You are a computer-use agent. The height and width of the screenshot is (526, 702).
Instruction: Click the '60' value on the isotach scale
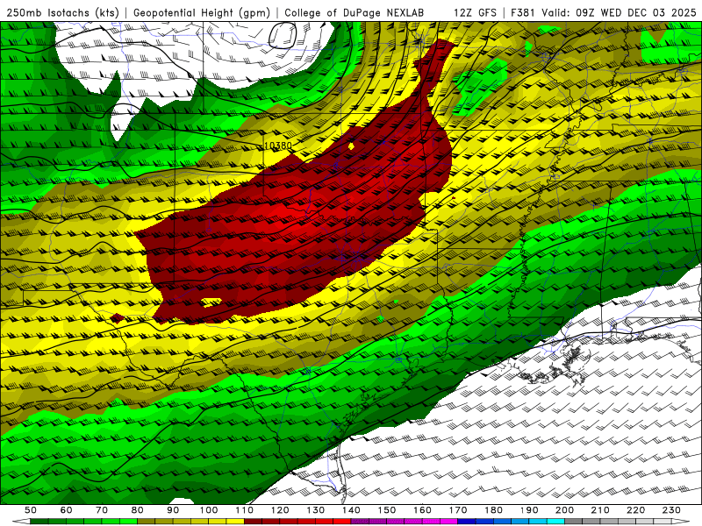click(x=66, y=510)
